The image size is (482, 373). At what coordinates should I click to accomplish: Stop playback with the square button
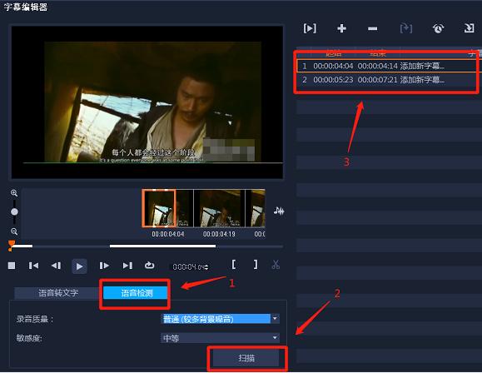pyautogui.click(x=12, y=266)
